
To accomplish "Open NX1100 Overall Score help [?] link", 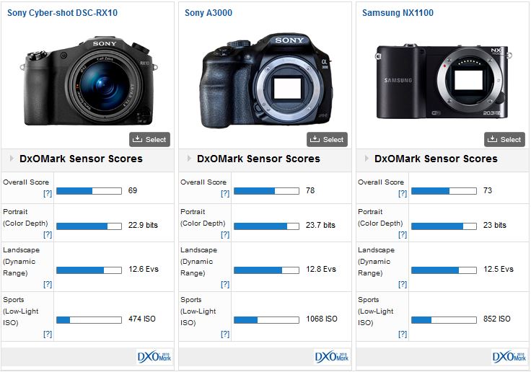I will (x=403, y=193).
